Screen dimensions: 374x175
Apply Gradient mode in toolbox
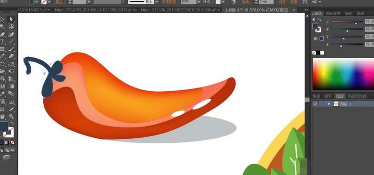[7, 143]
